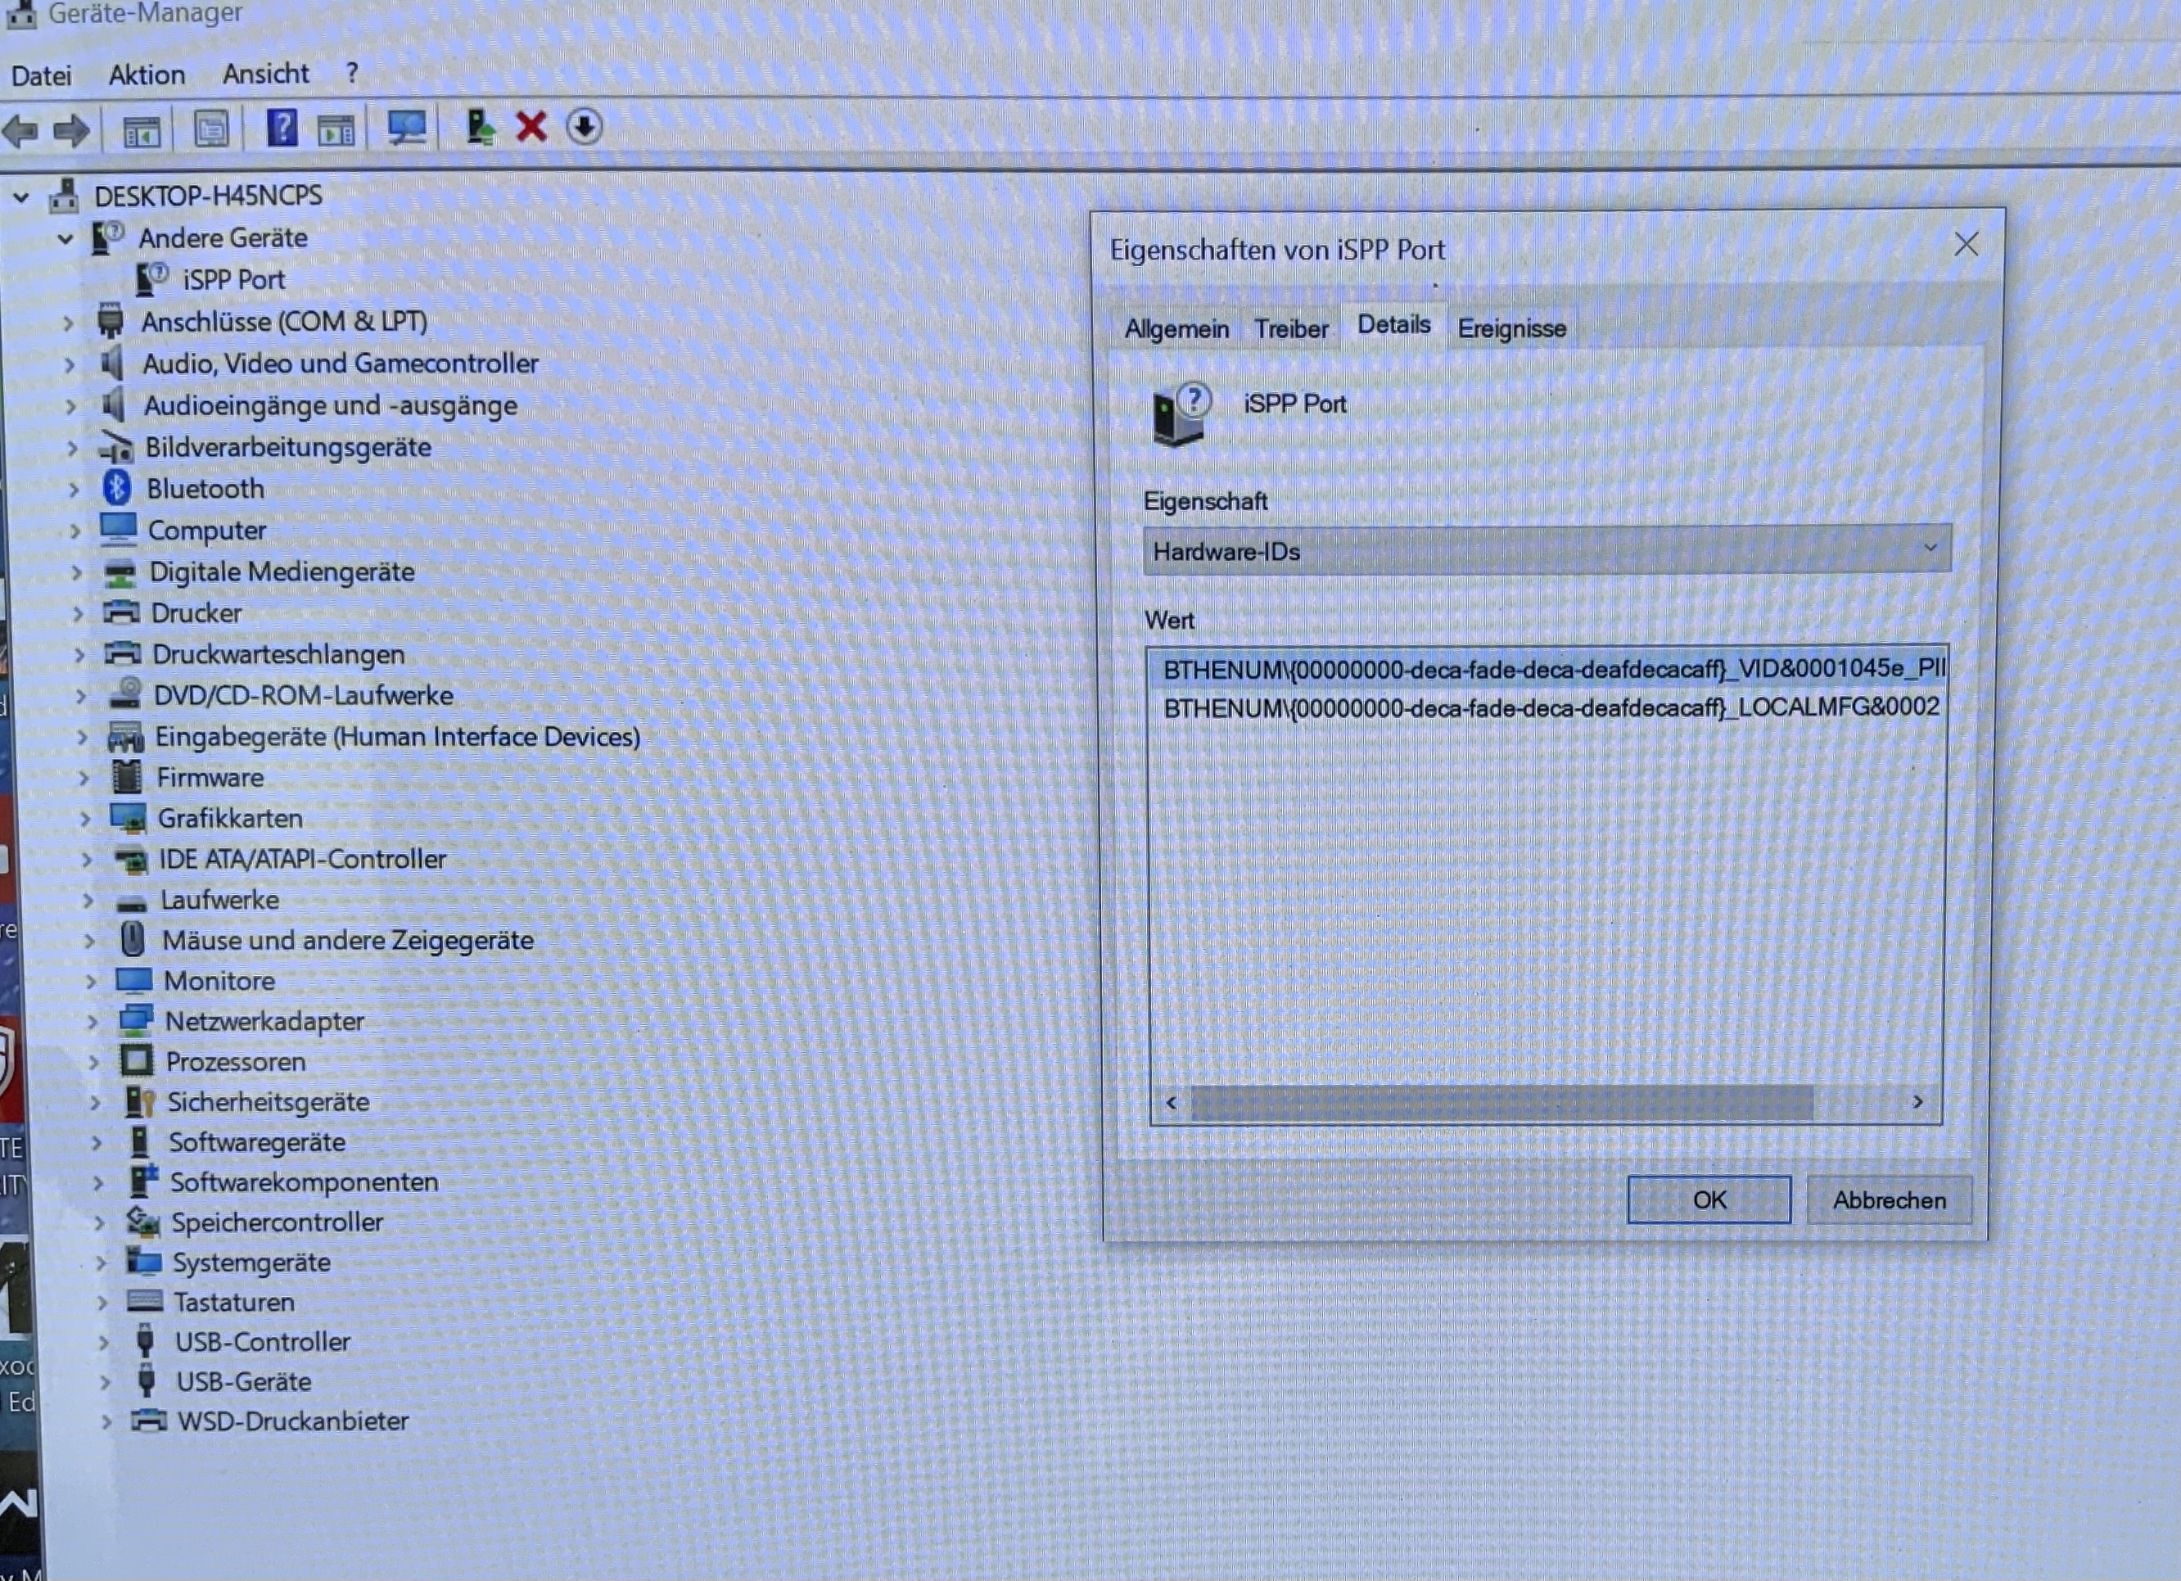
Task: Collapse the Andere Geräte node
Action: 65,238
